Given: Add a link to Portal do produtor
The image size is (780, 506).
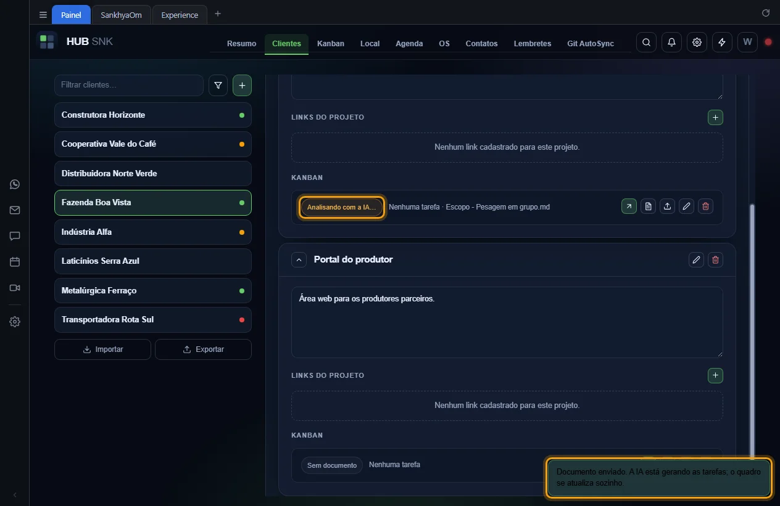Looking at the screenshot, I should tap(715, 375).
